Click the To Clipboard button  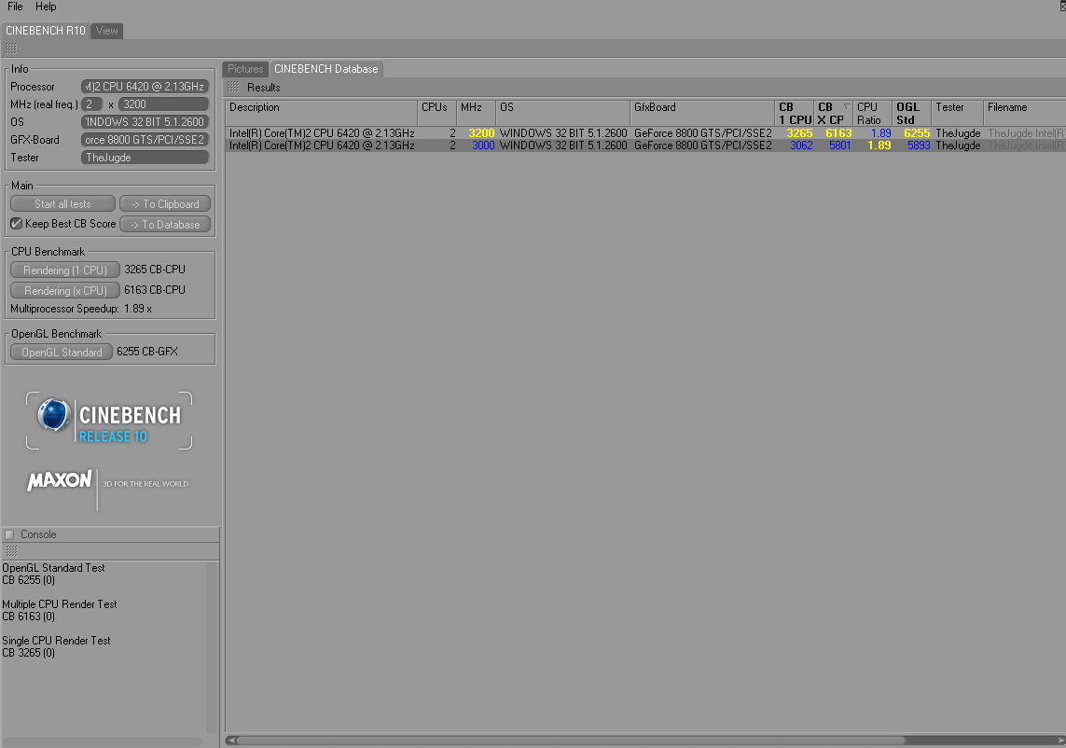coord(165,204)
